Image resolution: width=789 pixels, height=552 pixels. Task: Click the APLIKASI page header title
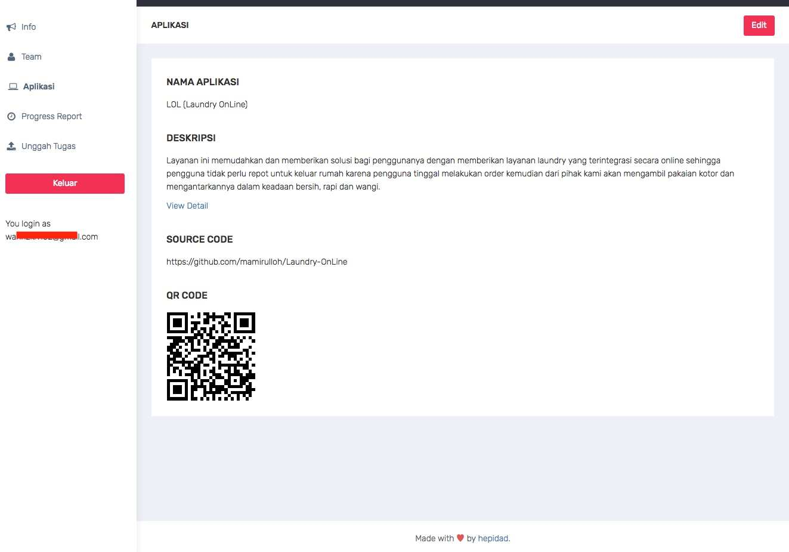point(170,25)
